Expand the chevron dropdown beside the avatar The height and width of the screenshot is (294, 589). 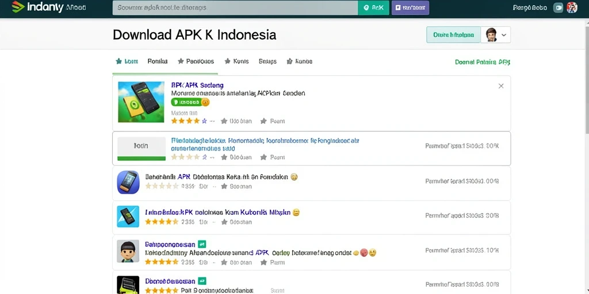[x=504, y=35]
